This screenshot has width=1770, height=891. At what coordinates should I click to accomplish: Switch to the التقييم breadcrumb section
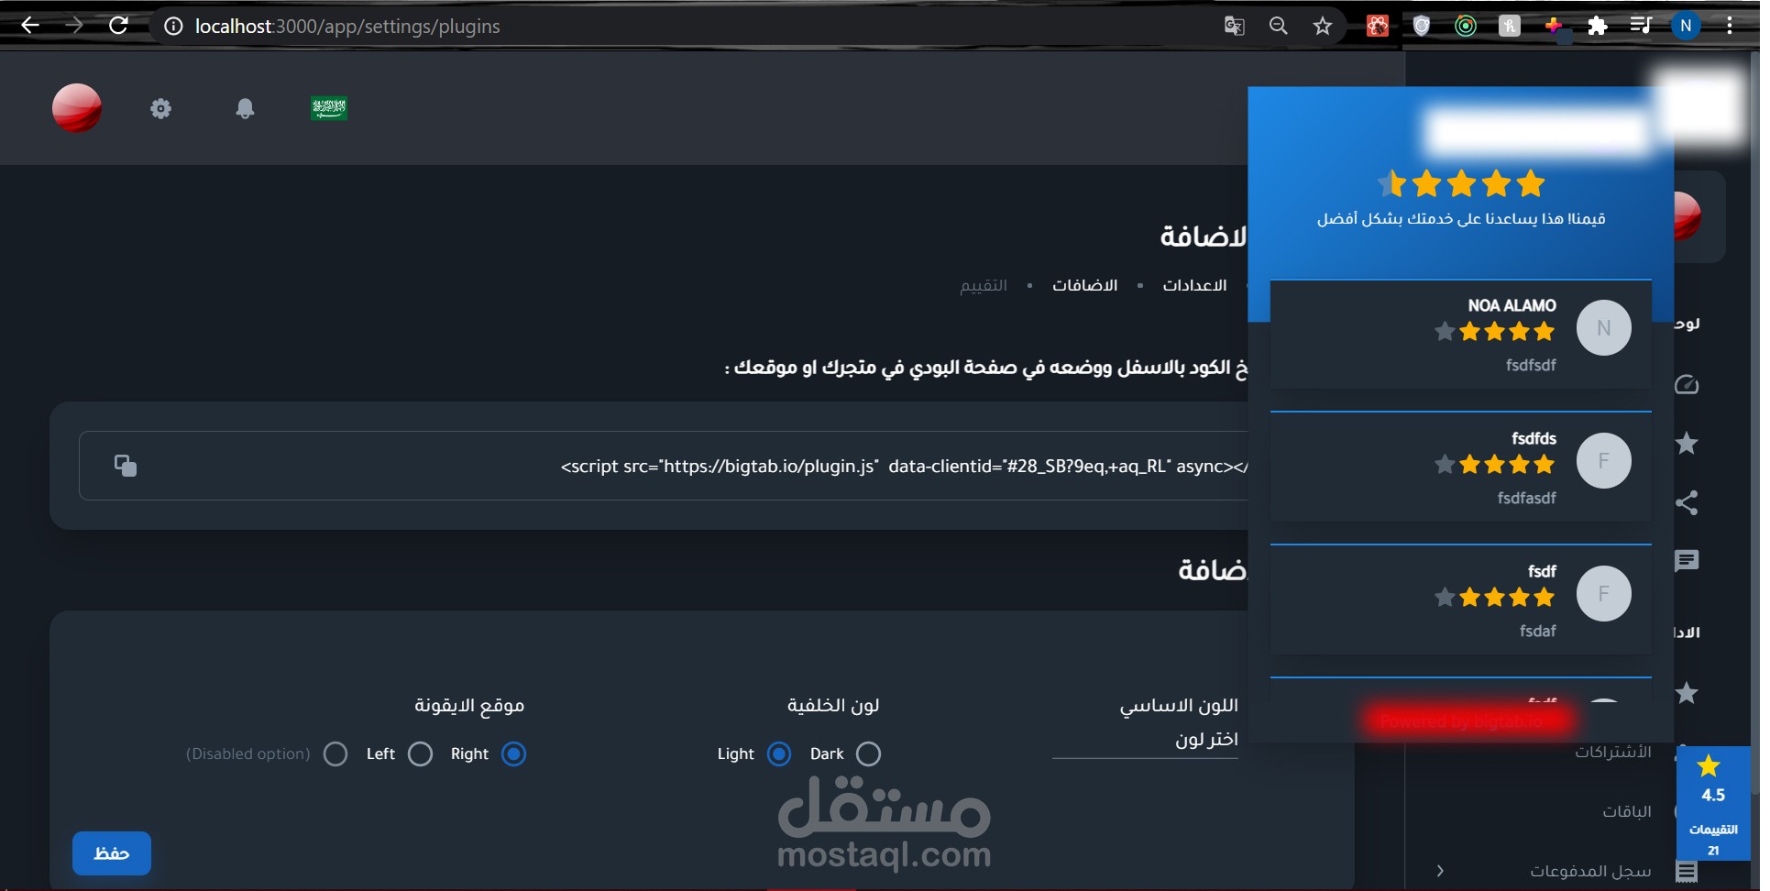(x=983, y=285)
